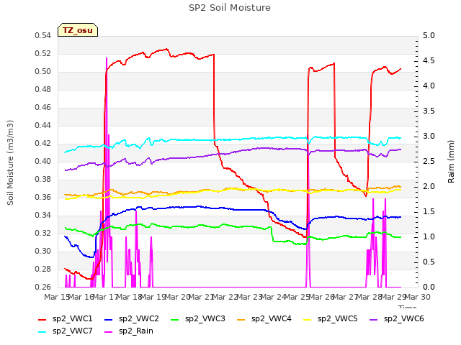Screen dimensions: 461x345
Task: Click the Mar 22 date label
Action: (225, 297)
